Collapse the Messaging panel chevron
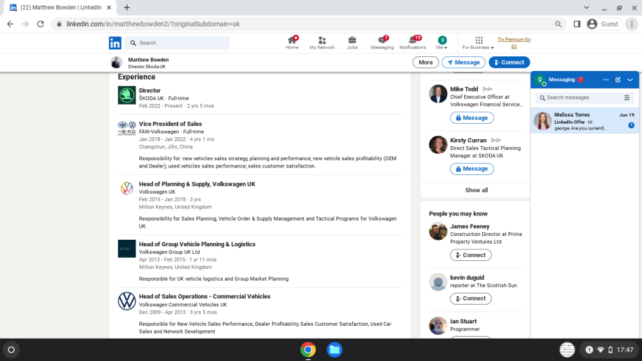This screenshot has height=361, width=642. [x=630, y=80]
